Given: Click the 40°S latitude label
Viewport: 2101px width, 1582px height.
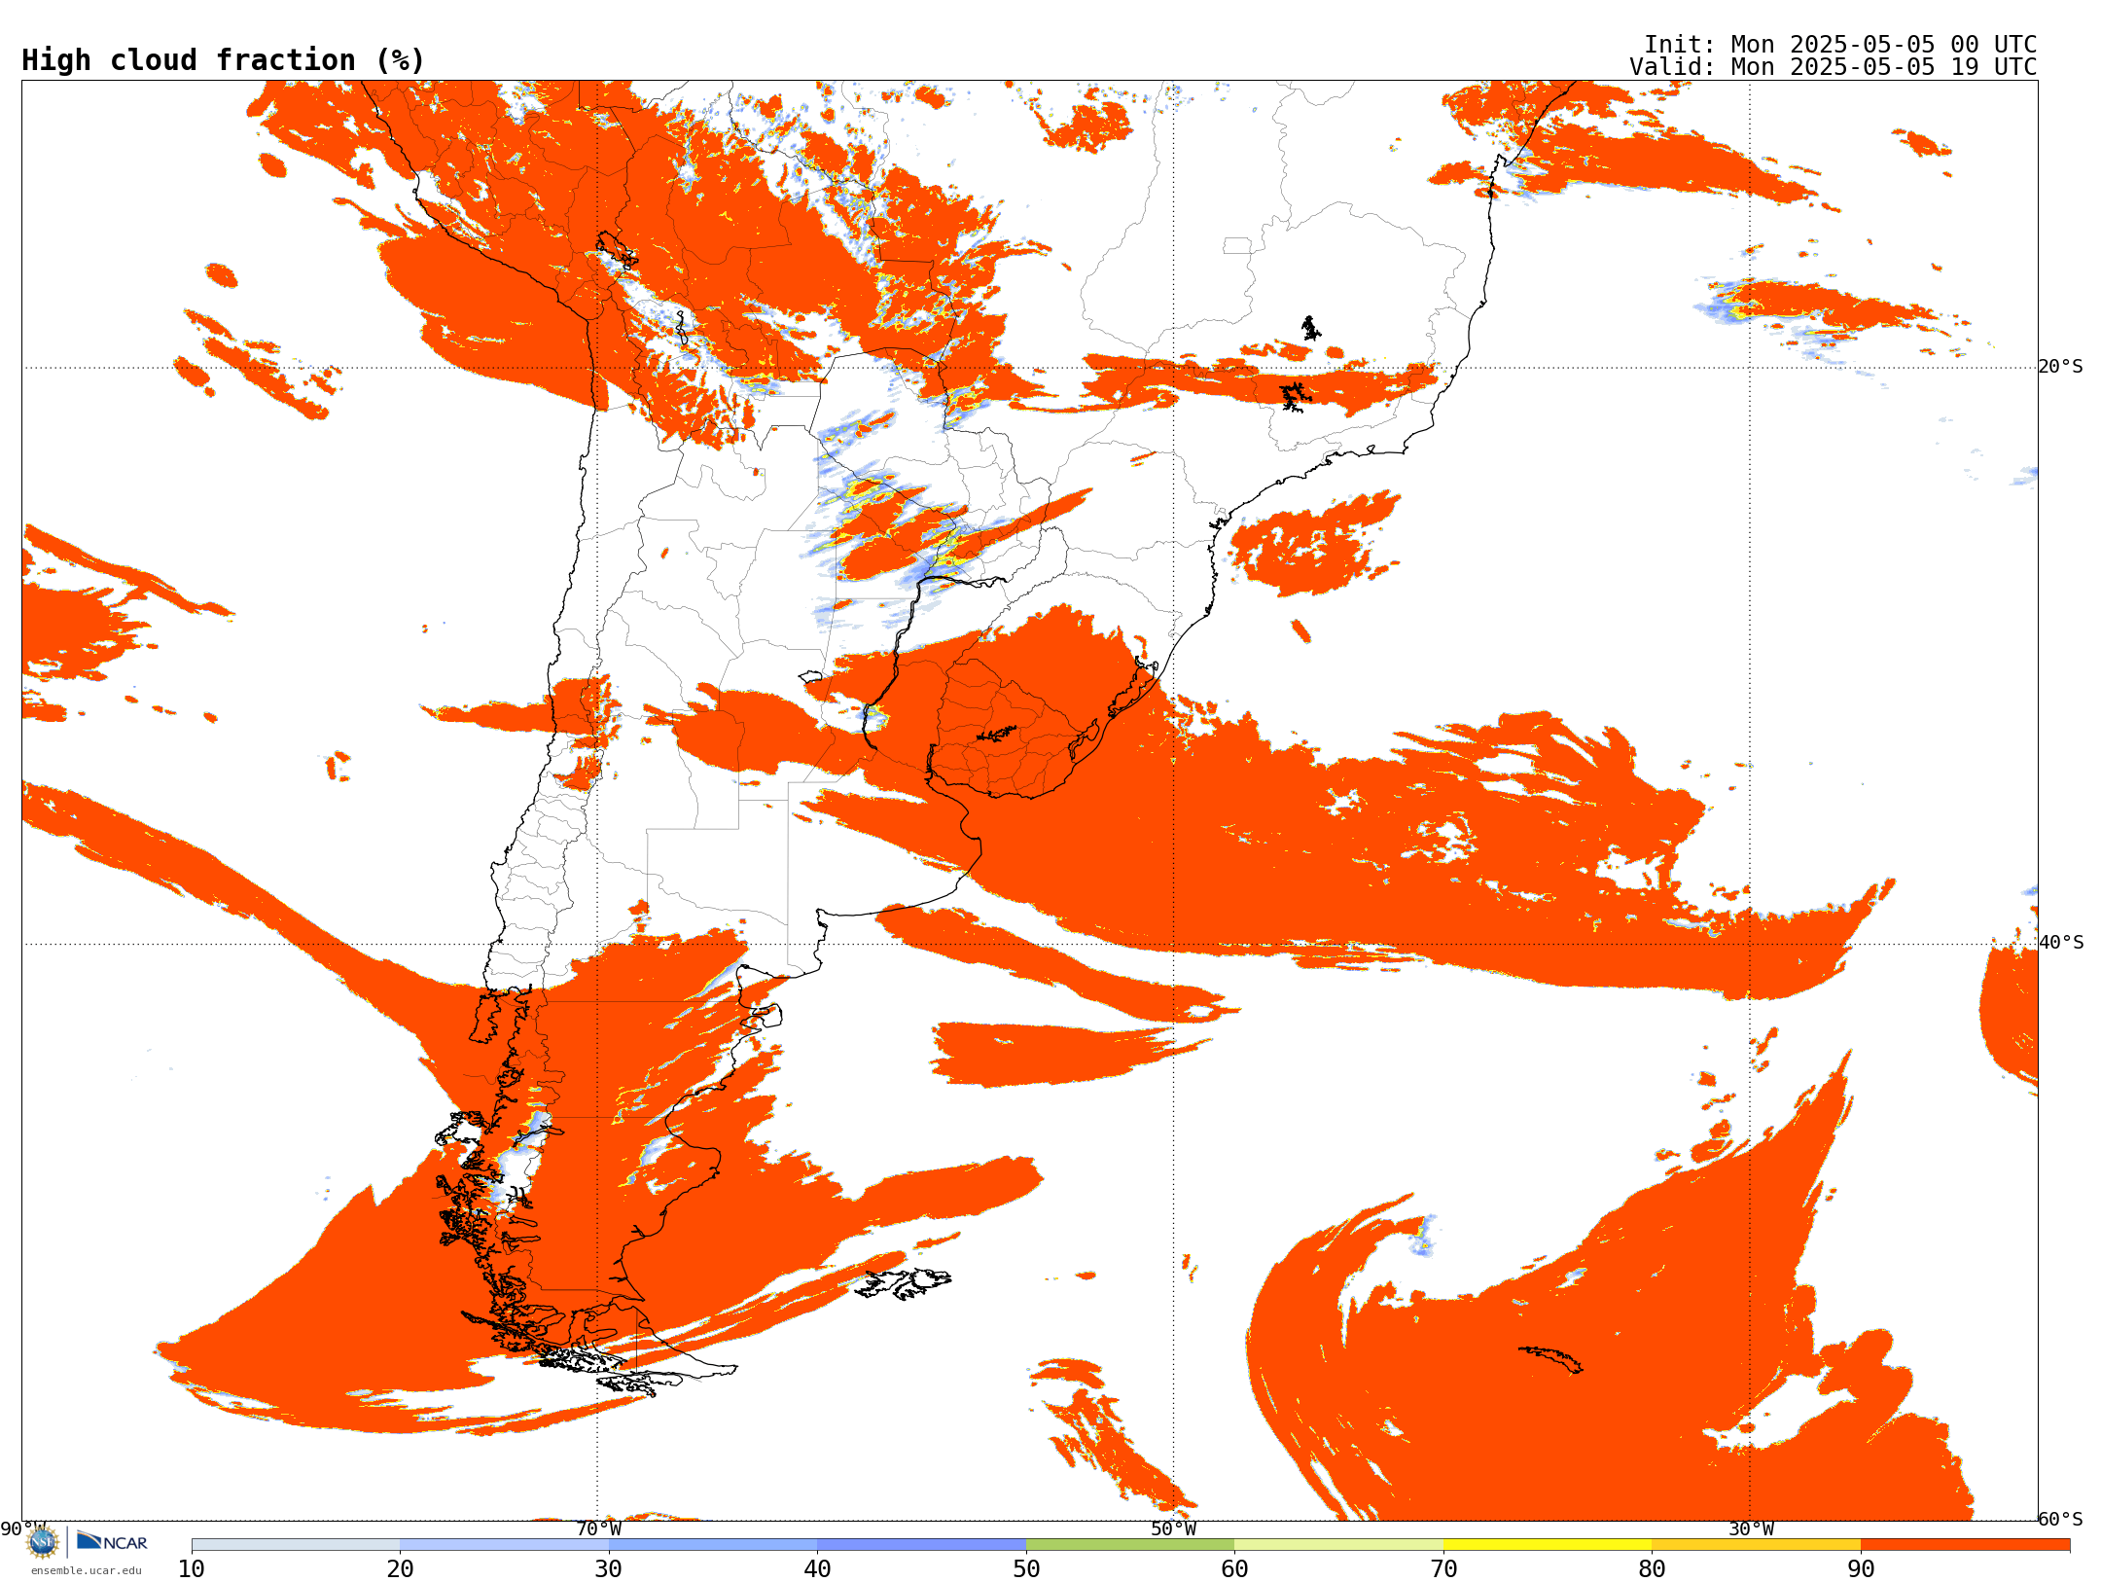Looking at the screenshot, I should (x=2061, y=943).
